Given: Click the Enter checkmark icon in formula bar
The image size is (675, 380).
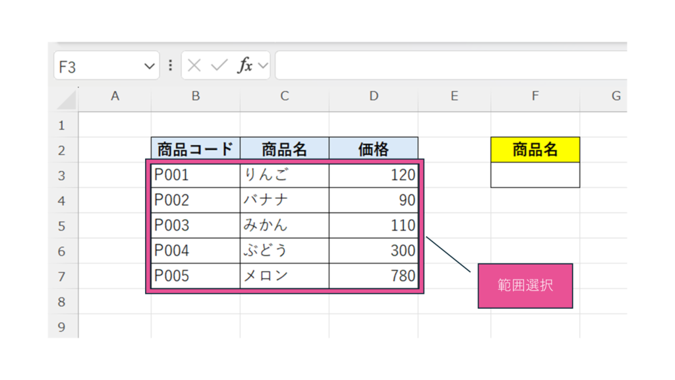Looking at the screenshot, I should (x=219, y=65).
